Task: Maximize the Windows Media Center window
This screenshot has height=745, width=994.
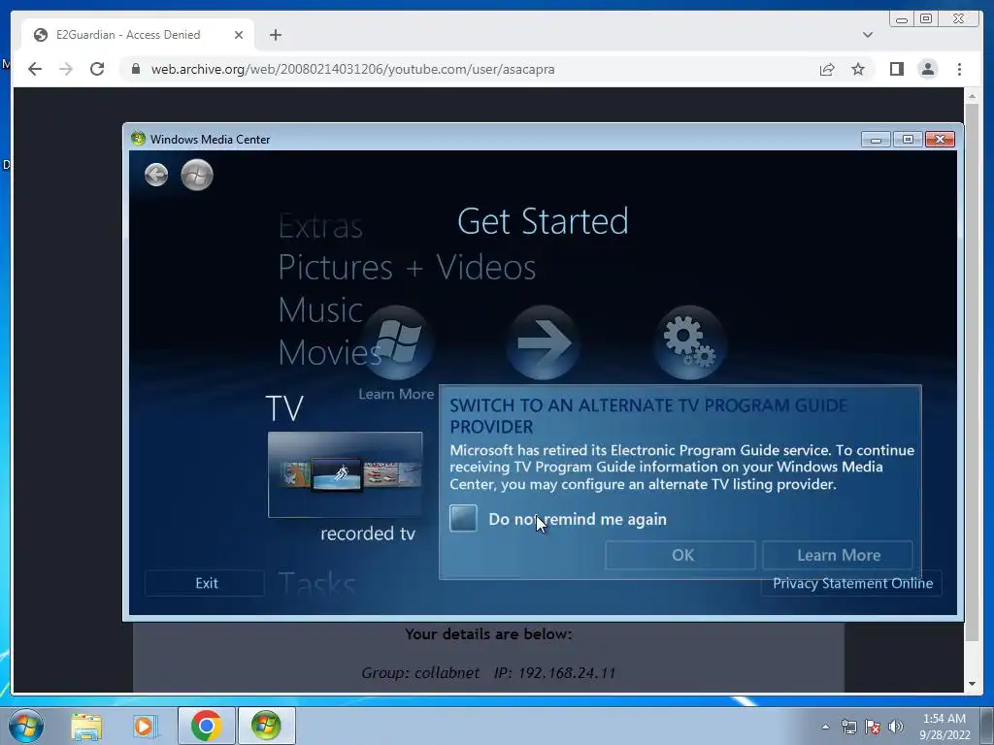Action: pyautogui.click(x=908, y=140)
